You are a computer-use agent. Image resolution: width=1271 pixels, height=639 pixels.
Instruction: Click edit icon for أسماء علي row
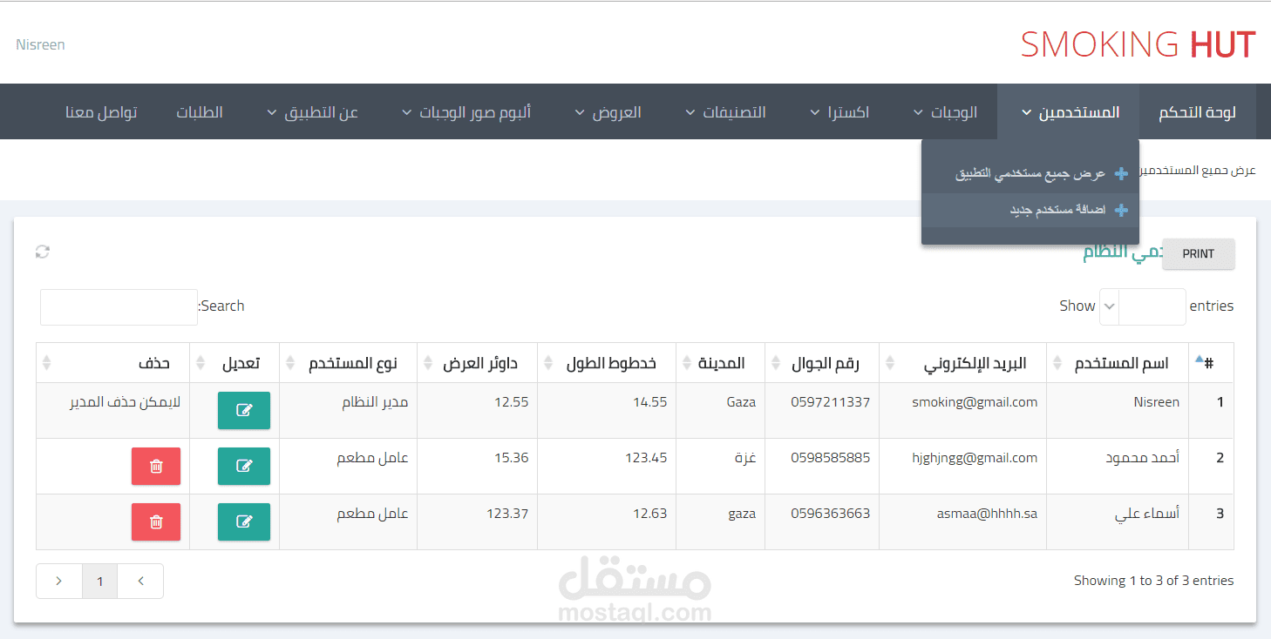[x=244, y=522]
